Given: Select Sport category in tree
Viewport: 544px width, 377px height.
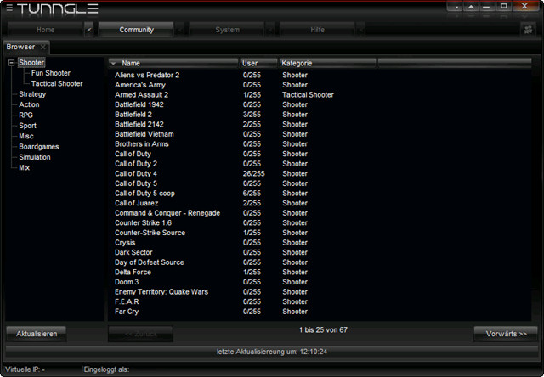Looking at the screenshot, I should pos(27,126).
